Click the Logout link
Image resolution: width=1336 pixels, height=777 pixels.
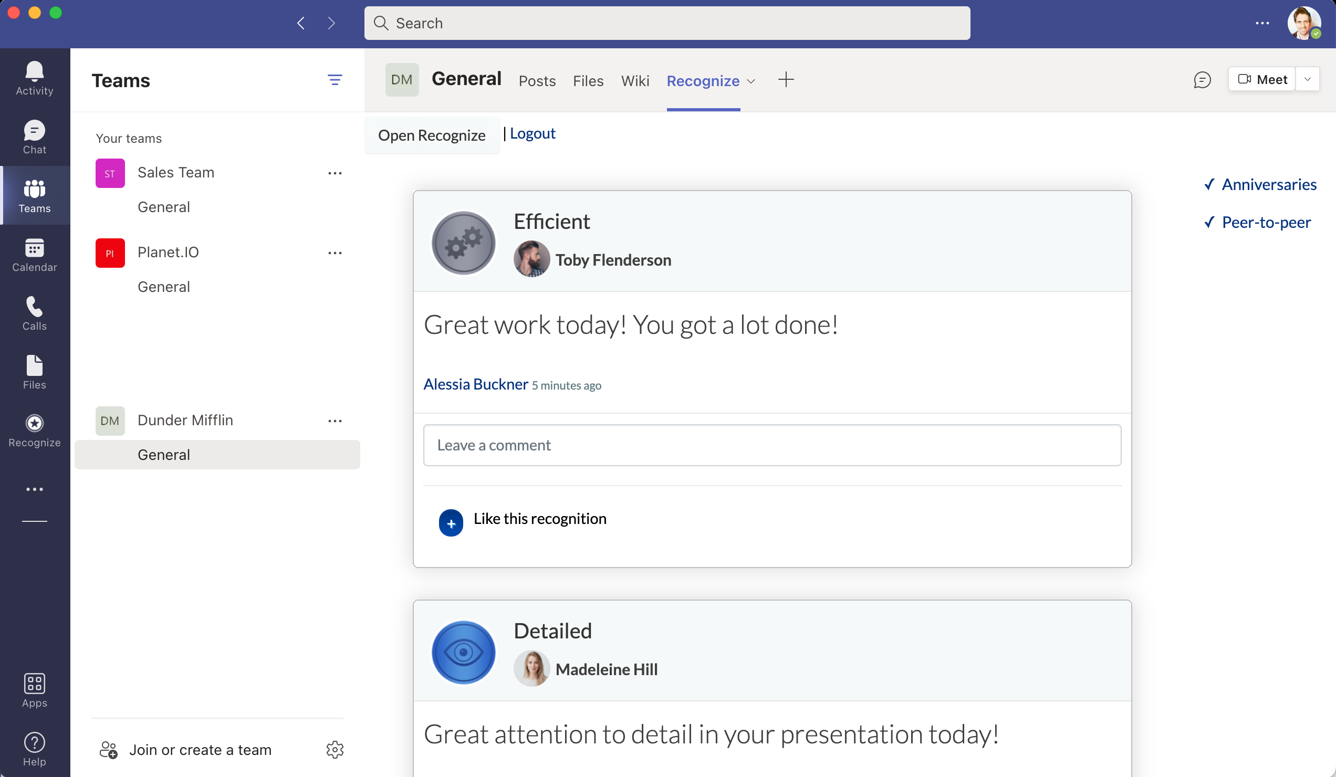coord(533,133)
